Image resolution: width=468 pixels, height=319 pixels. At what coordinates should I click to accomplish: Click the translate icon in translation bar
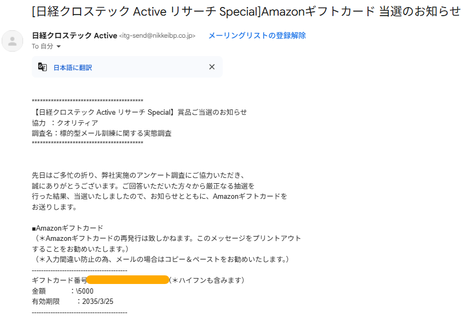42,67
